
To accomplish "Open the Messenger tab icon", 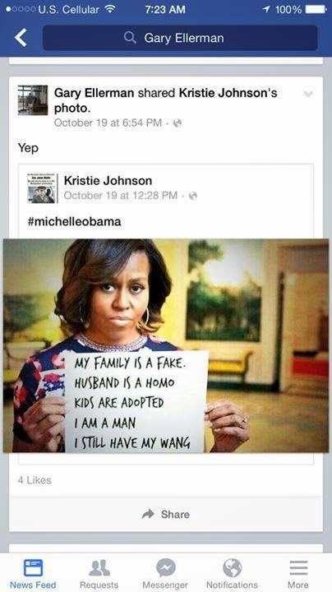I will [x=166, y=567].
